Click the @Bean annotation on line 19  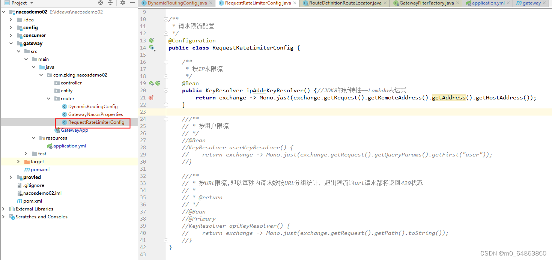[x=191, y=83]
